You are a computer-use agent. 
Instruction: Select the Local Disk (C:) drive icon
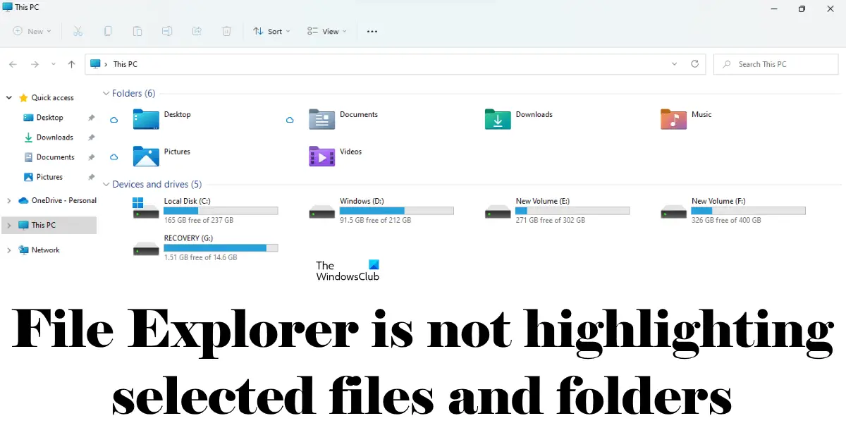pyautogui.click(x=146, y=208)
